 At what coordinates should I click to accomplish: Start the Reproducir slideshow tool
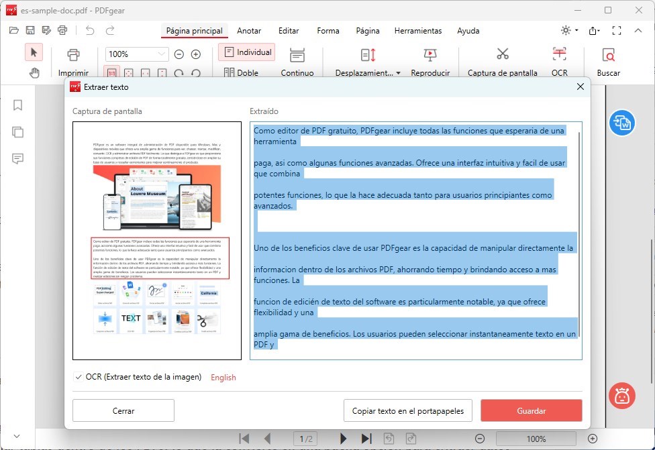coord(430,60)
